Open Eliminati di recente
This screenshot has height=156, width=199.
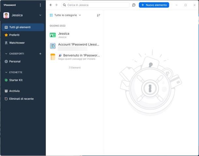[23, 99]
